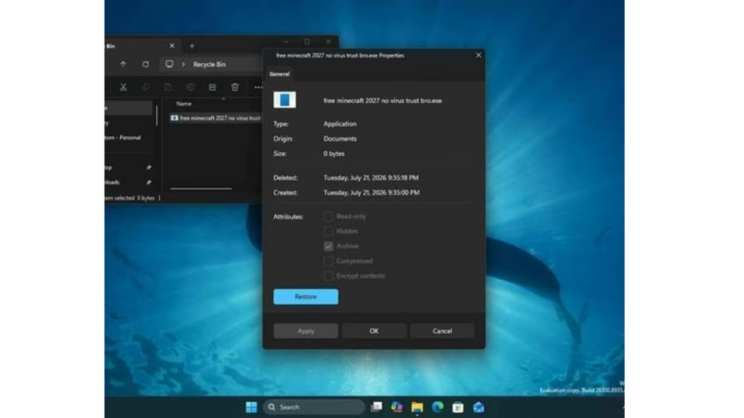Click the Name column sort arrow
This screenshot has width=744, height=418.
(x=223, y=98)
